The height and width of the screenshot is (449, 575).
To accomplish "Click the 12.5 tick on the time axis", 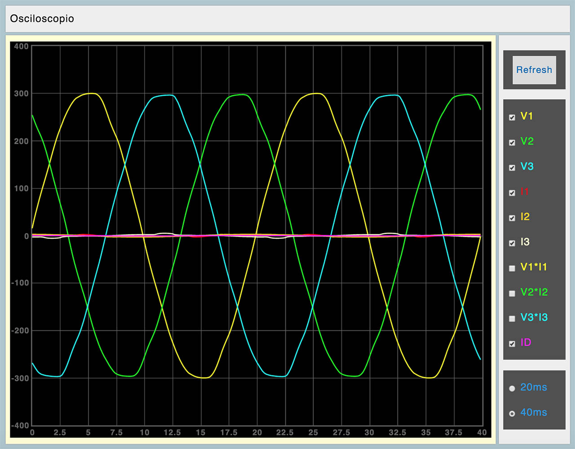I will click(x=172, y=433).
